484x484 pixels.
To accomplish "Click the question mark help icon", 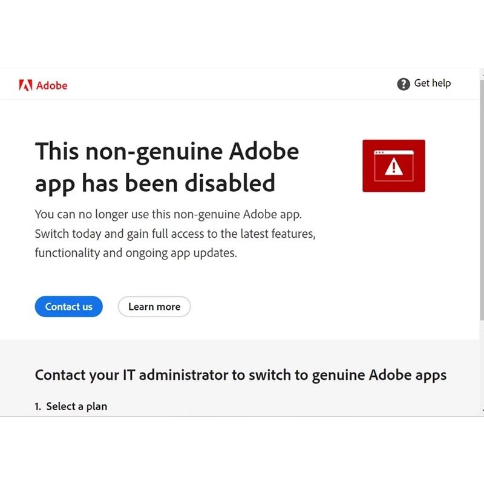I will pyautogui.click(x=404, y=84).
